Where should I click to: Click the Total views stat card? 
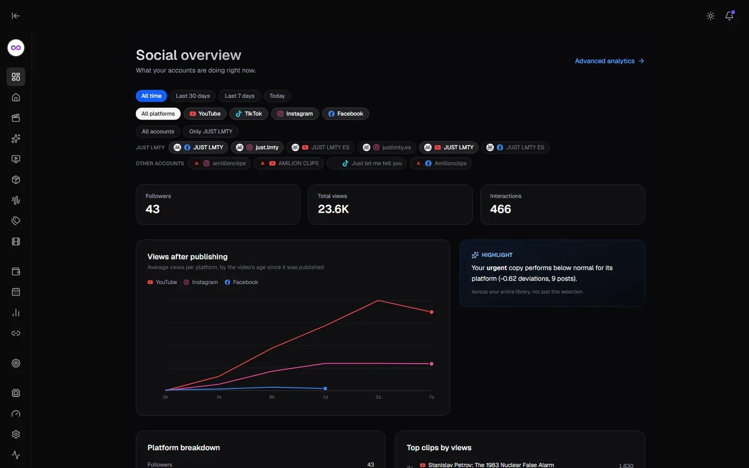coord(390,204)
